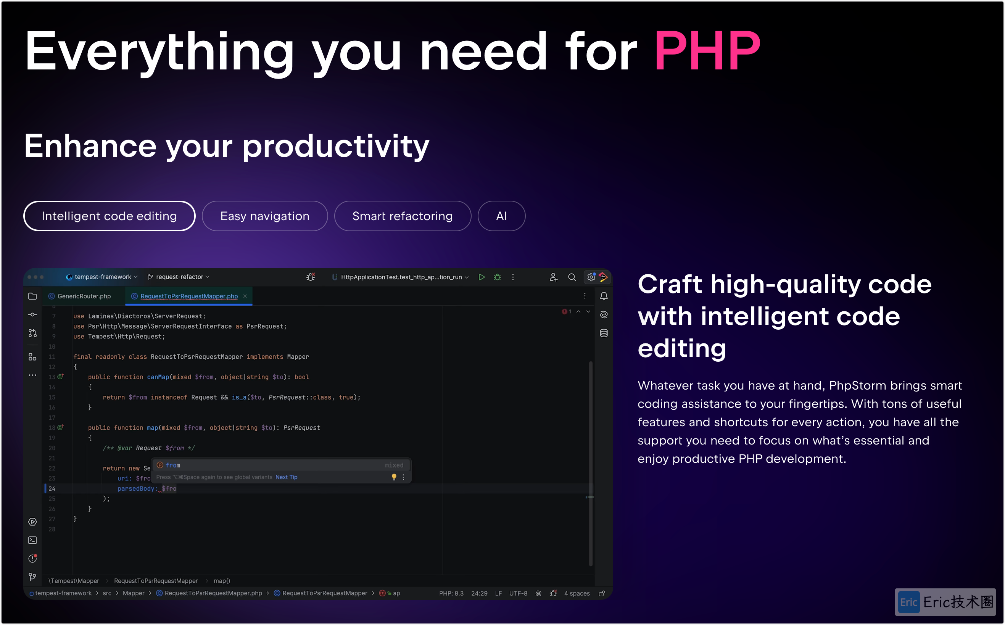
Task: Click the Run green play button
Action: tap(482, 277)
